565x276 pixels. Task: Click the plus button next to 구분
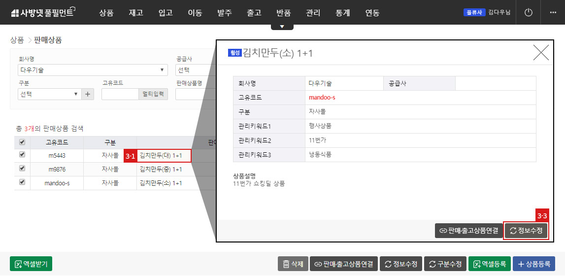pos(88,94)
